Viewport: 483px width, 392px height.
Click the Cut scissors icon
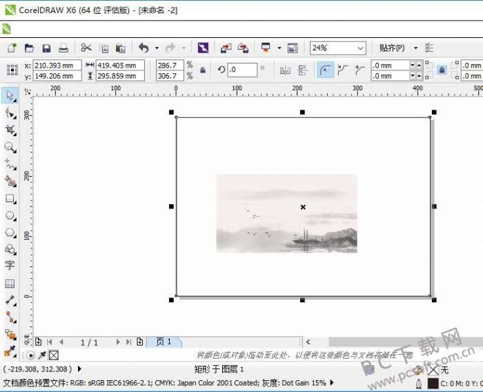pos(86,48)
